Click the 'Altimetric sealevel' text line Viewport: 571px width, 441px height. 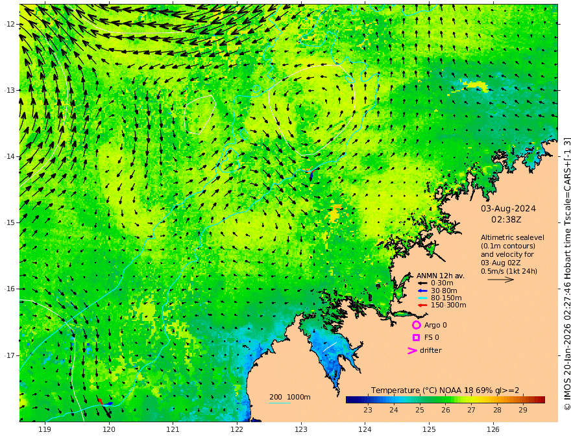(513, 237)
